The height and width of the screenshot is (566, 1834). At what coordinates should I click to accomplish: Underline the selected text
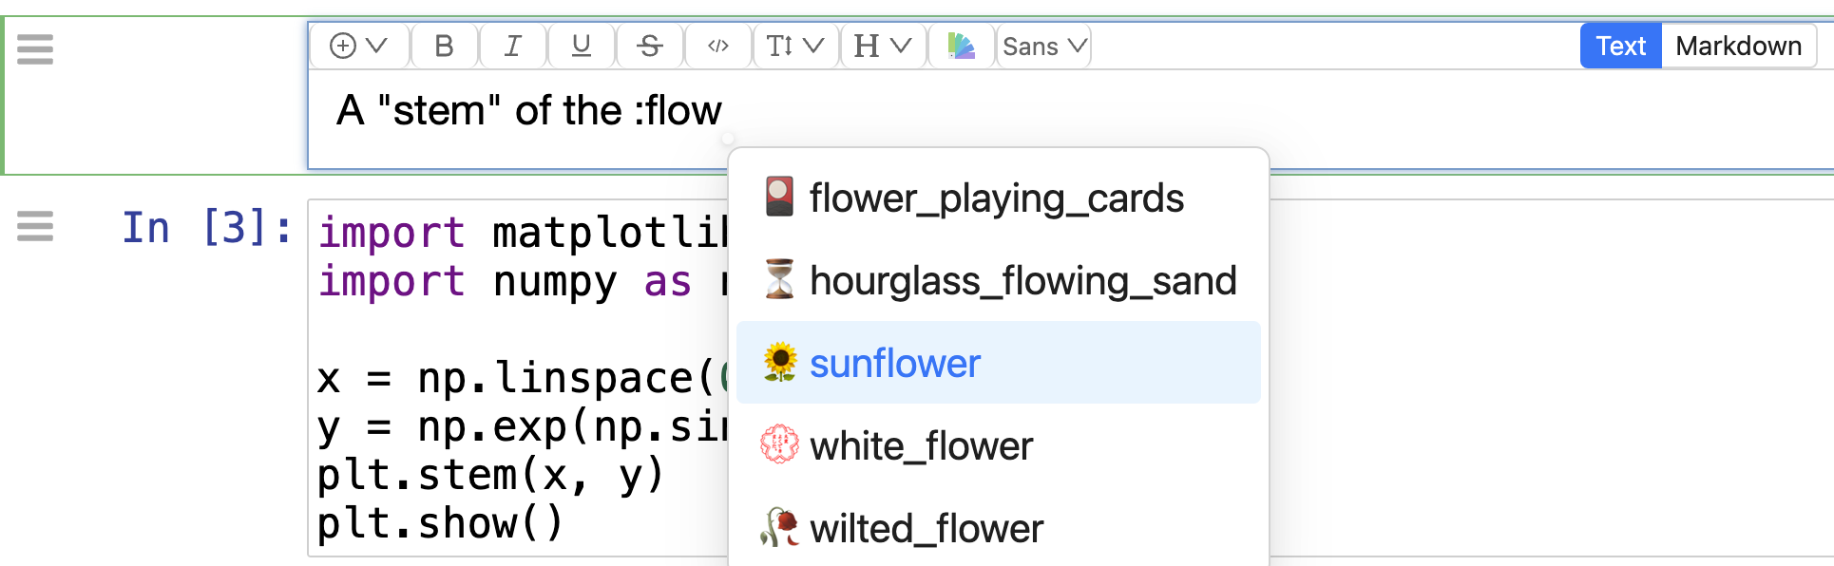(582, 46)
